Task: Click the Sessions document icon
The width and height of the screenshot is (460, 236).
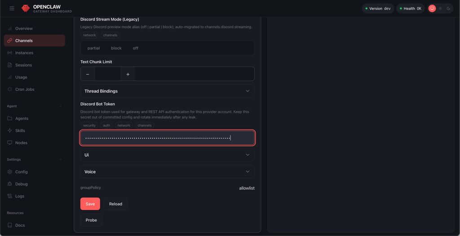Action: 10,65
